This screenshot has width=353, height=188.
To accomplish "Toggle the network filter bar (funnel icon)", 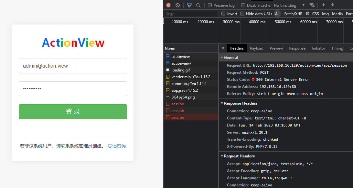I will pos(189,5).
